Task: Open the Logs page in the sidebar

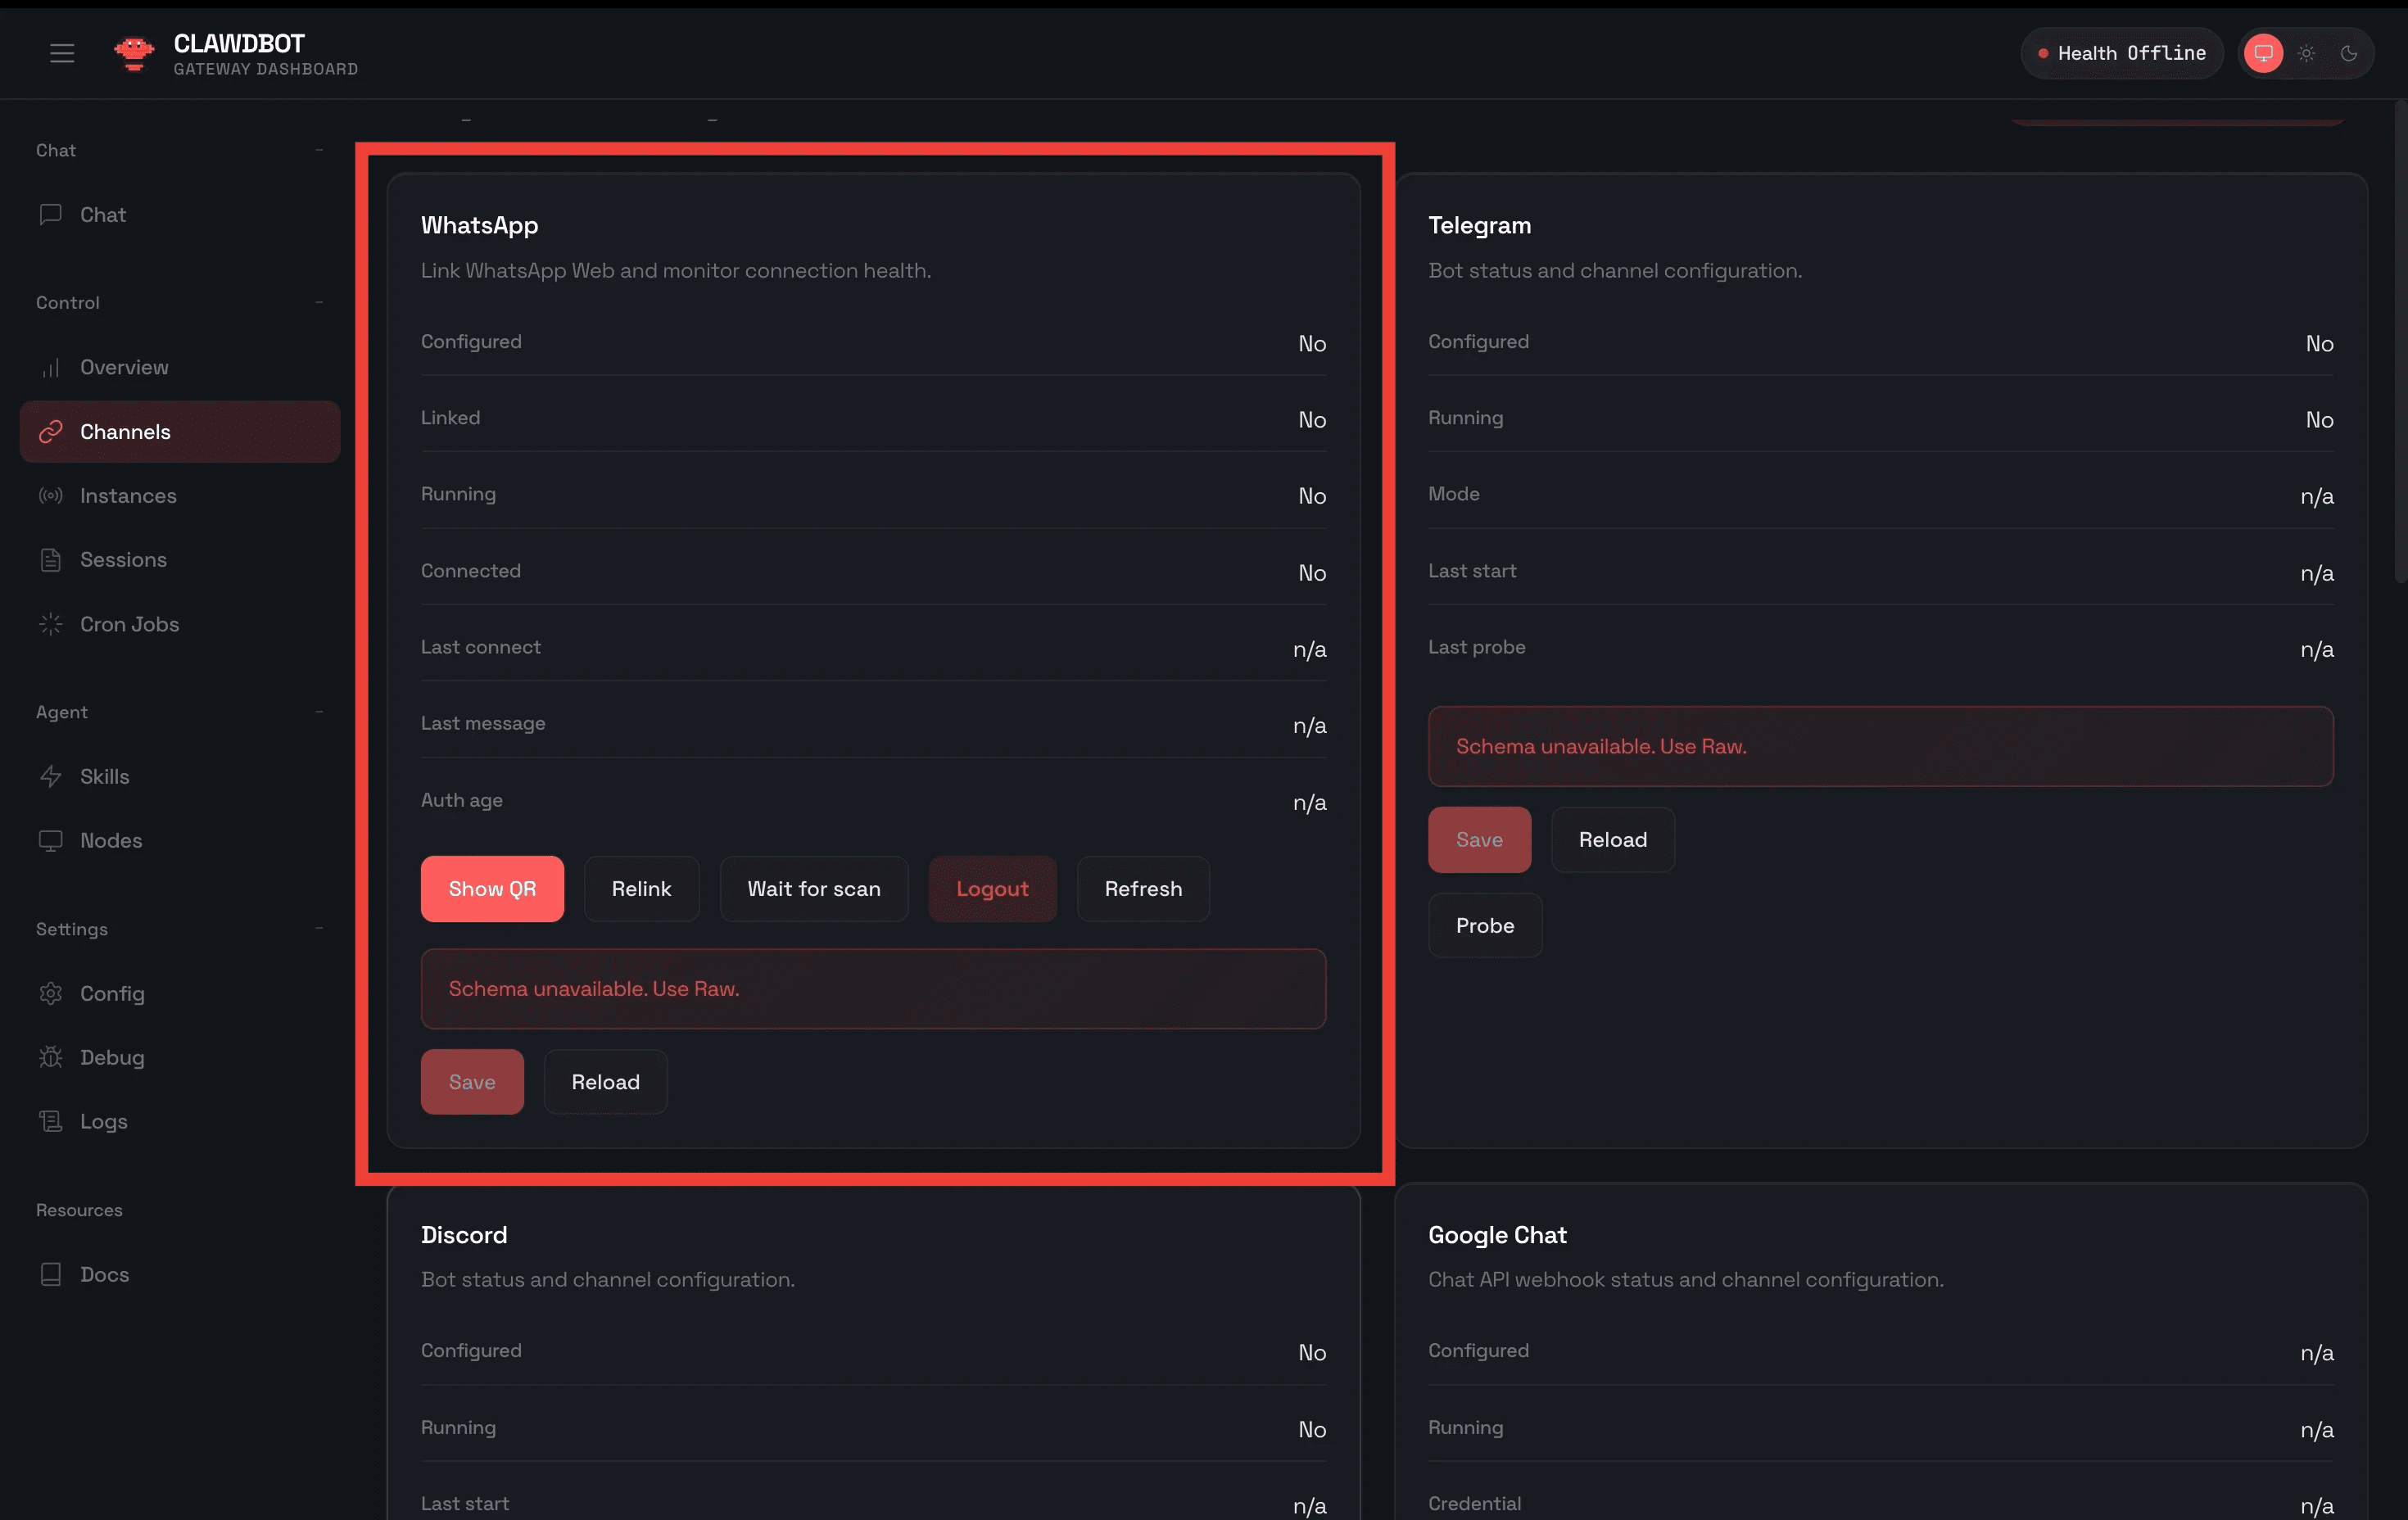Action: point(104,1121)
